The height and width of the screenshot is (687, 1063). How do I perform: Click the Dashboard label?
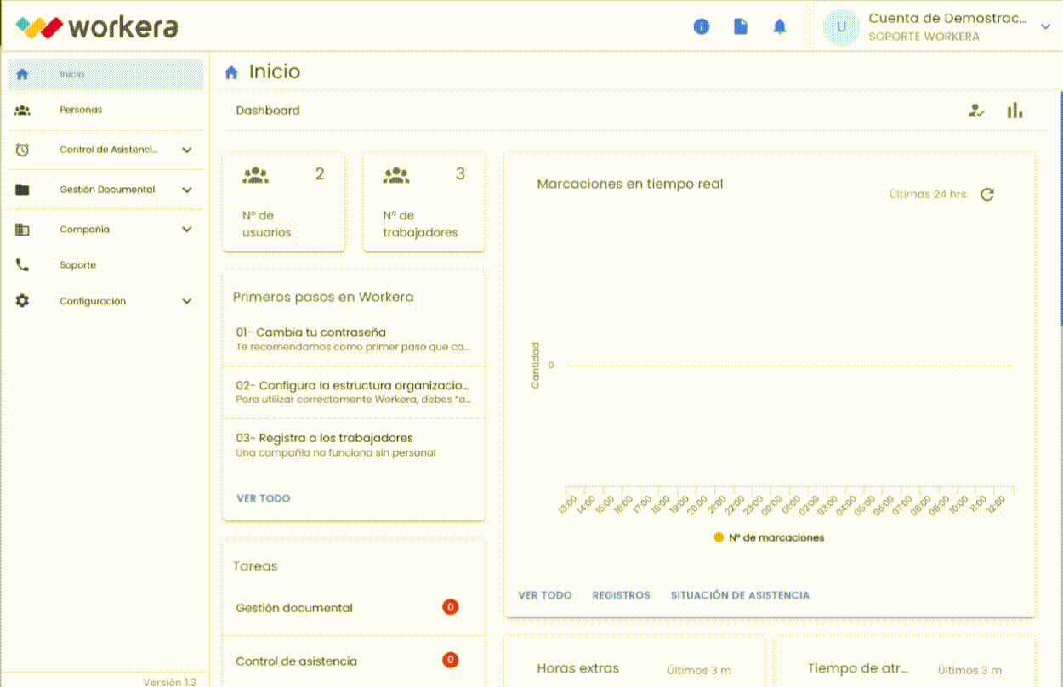[x=268, y=111]
